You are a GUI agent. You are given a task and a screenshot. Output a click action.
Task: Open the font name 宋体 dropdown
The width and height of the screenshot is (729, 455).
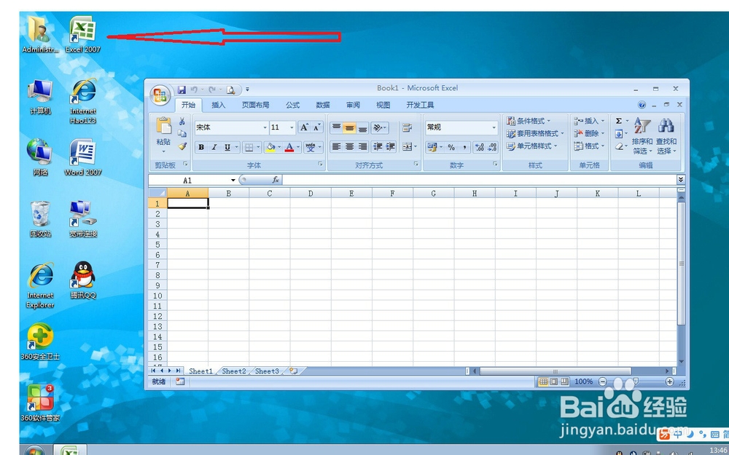265,127
